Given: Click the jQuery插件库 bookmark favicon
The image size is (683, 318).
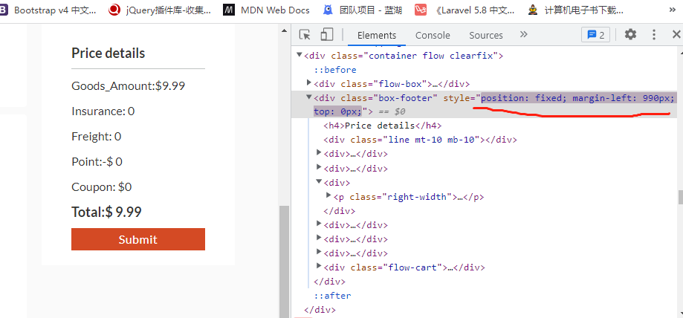Looking at the screenshot, I should pyautogui.click(x=114, y=10).
